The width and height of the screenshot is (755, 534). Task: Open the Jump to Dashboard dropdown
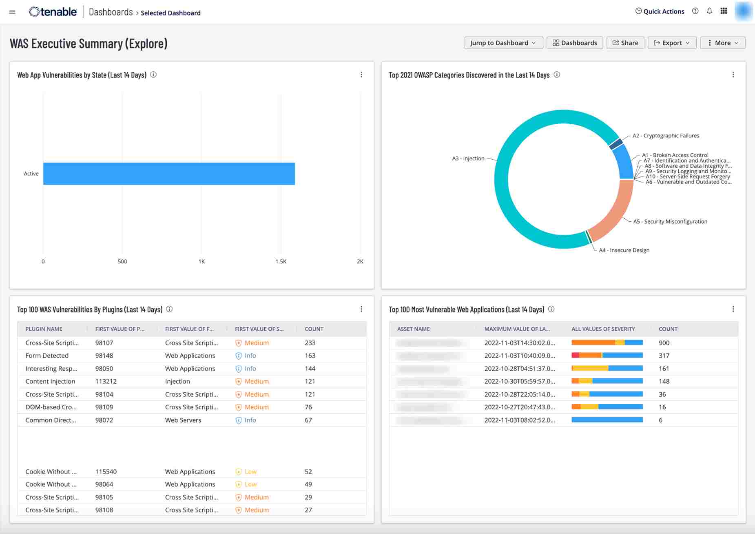pyautogui.click(x=503, y=42)
